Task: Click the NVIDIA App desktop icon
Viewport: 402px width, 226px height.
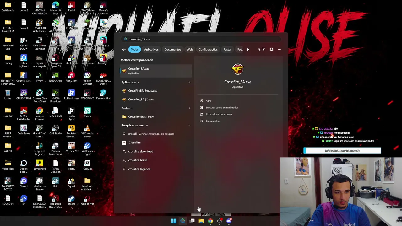Action: pyautogui.click(x=56, y=77)
